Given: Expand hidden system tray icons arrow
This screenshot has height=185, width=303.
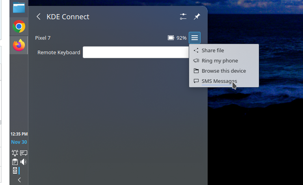Looking at the screenshot, I should pos(19,180).
